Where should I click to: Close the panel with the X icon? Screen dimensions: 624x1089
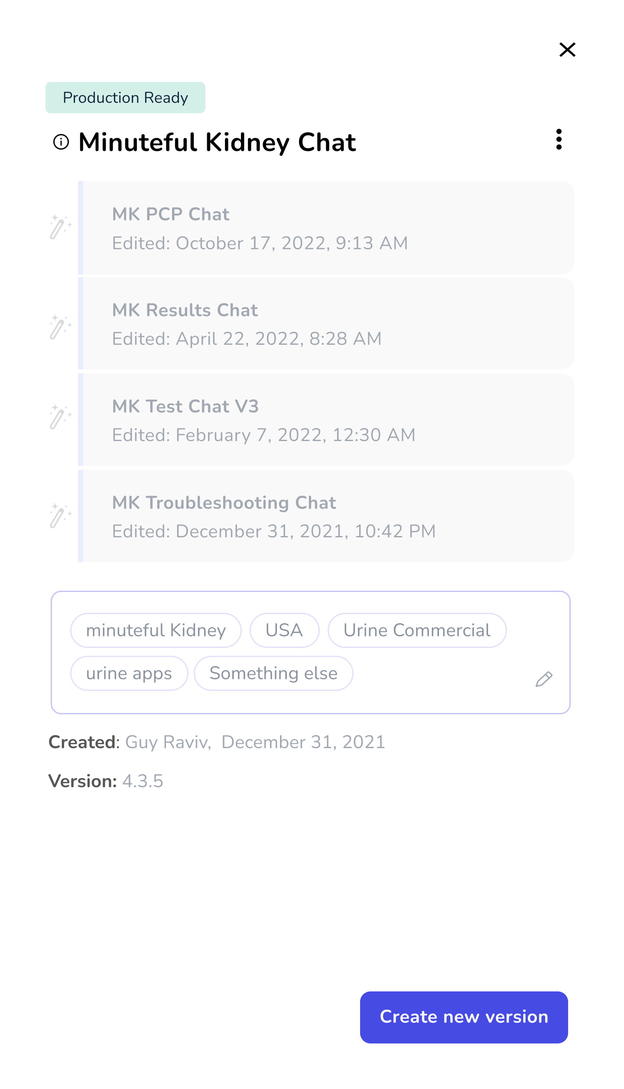pos(567,50)
